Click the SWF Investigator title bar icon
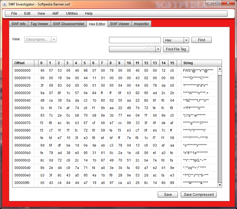Image resolution: width=237 pixels, height=209 pixels. coord(5,4)
